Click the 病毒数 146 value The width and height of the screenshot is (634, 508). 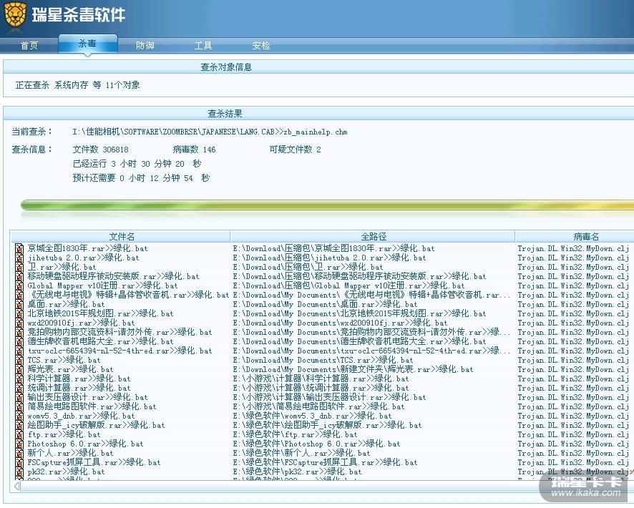pyautogui.click(x=194, y=150)
